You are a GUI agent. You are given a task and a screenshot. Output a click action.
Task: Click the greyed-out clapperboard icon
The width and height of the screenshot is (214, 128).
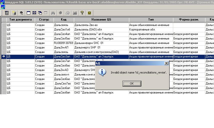coord(75,13)
